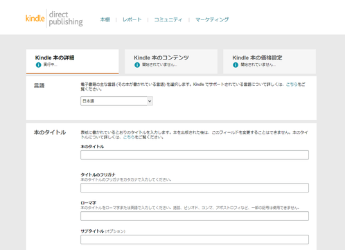This screenshot has width=345, height=250.
Task: Click the language dropdown arrow
Action: [150, 101]
